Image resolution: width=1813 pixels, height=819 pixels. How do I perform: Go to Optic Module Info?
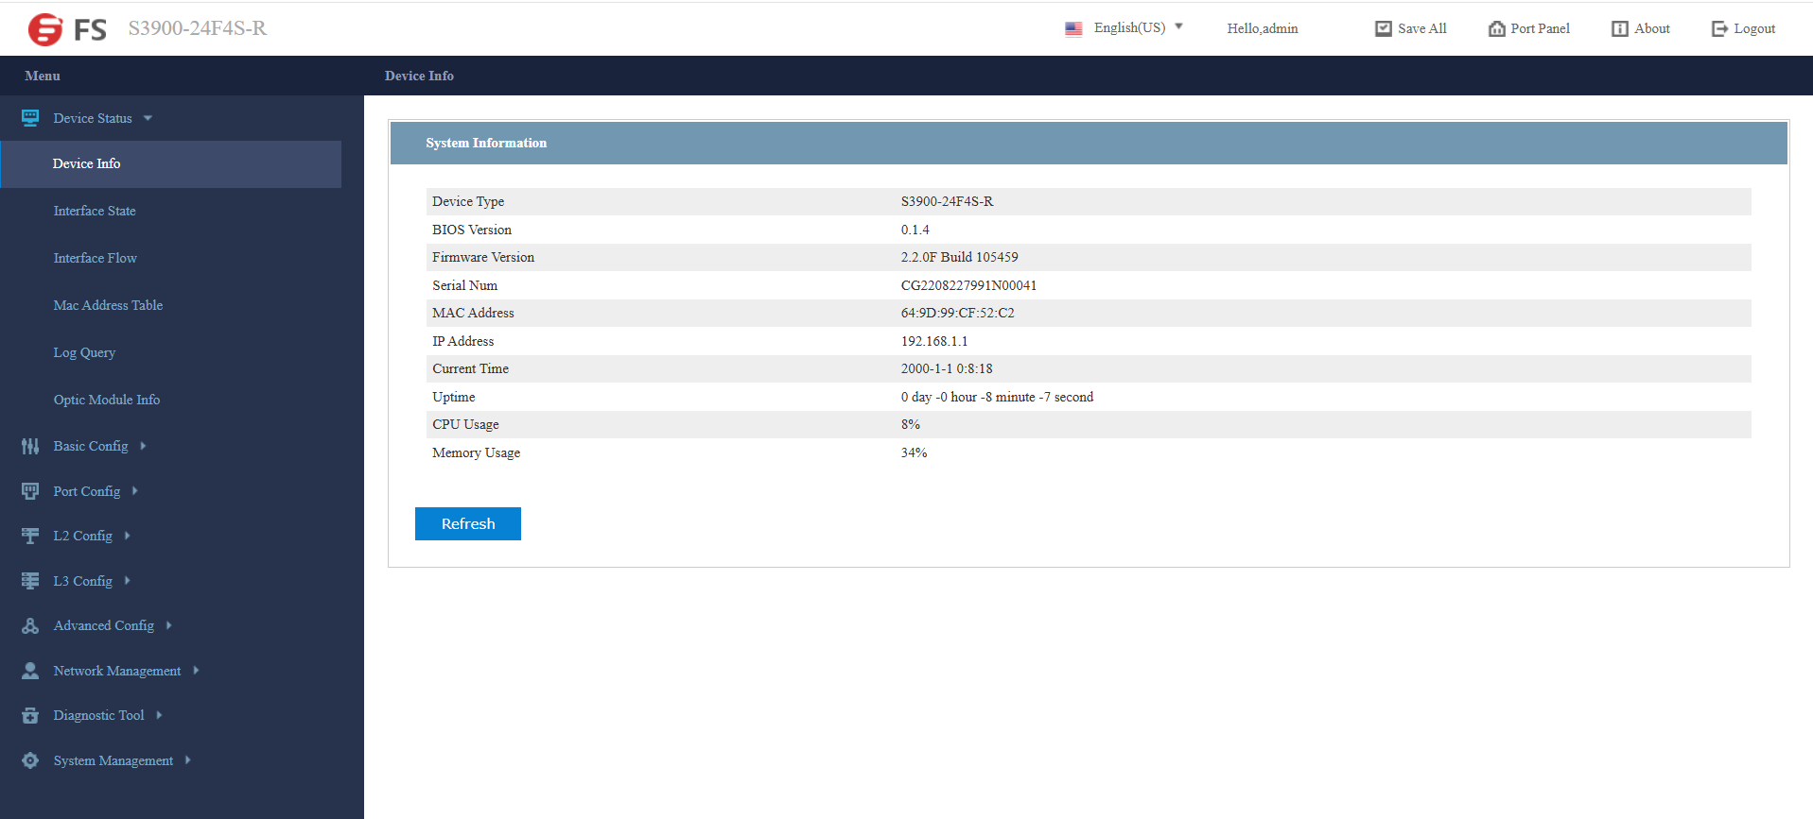[106, 400]
